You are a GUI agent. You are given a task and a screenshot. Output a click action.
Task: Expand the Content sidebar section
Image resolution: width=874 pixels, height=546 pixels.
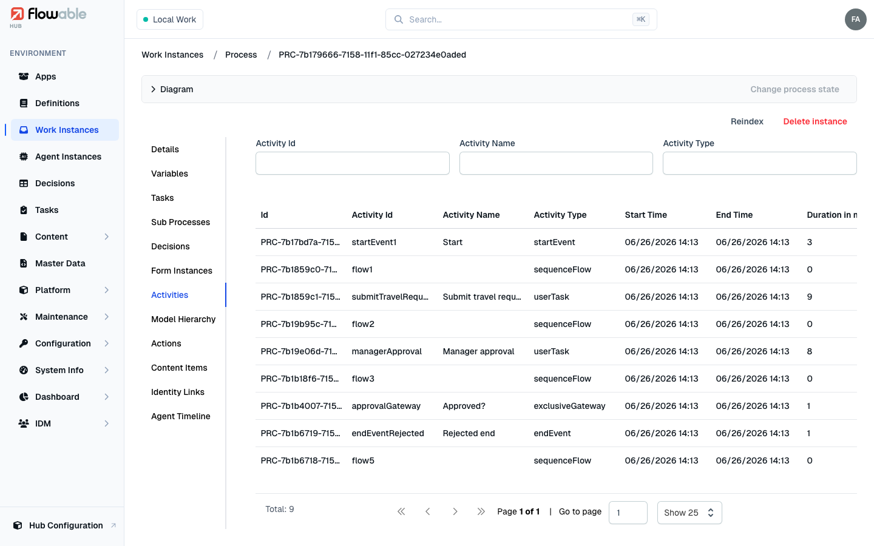tap(107, 237)
